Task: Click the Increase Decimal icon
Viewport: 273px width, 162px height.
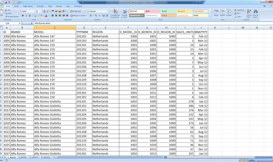Action: point(103,16)
